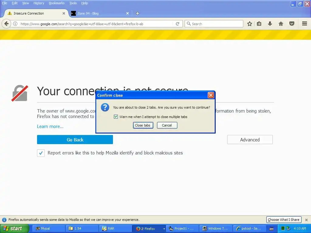Screen dimensions: 311x233
Task: Open the Windows start menu
Action: (x=15, y=229)
